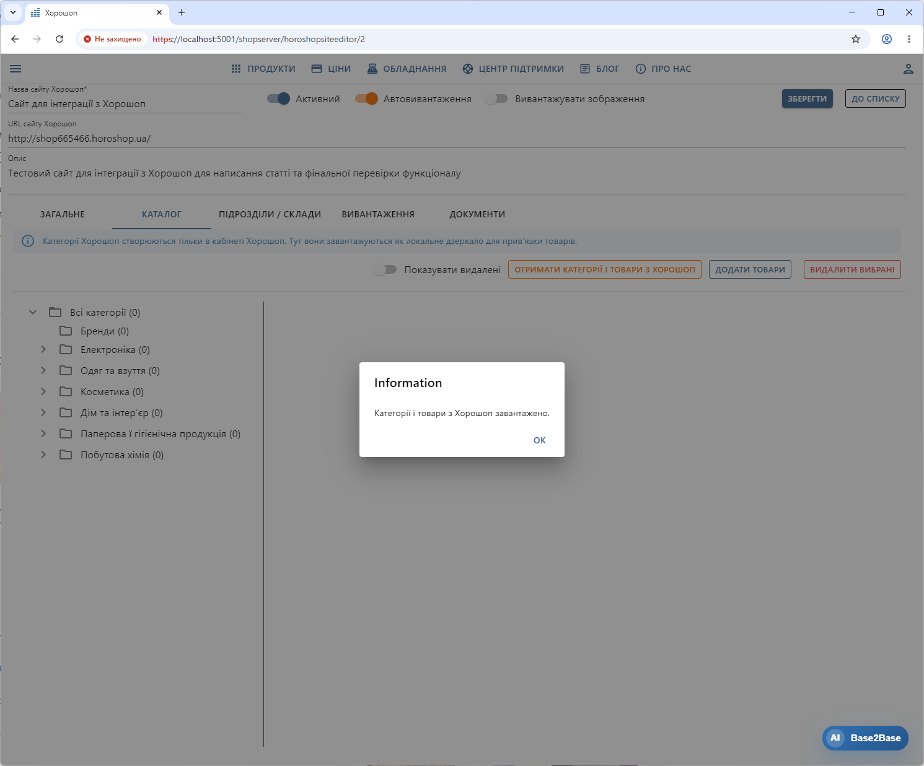This screenshot has width=924, height=766.
Task: Click the article icon next to БЛОГ
Action: tap(585, 69)
